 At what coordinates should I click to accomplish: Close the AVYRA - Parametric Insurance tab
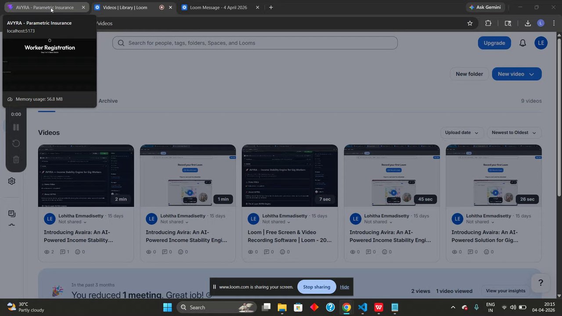pyautogui.click(x=83, y=7)
